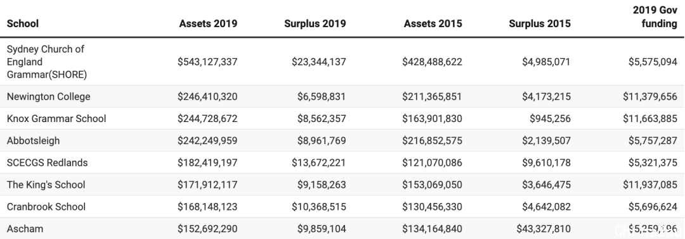Select the SCECGS Redlands row

(x=342, y=162)
